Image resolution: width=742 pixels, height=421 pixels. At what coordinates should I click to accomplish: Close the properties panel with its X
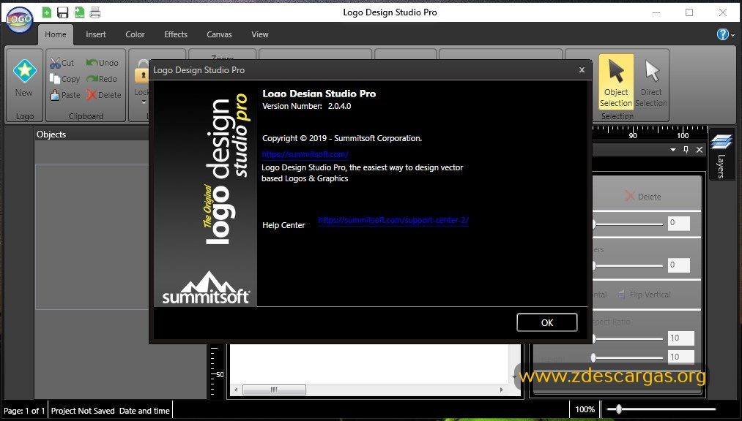tap(700, 150)
